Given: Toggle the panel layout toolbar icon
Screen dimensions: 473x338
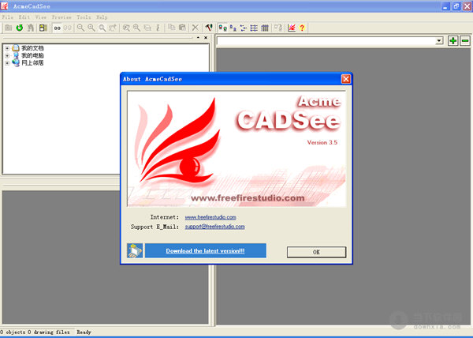Looking at the screenshot, I should [x=43, y=28].
